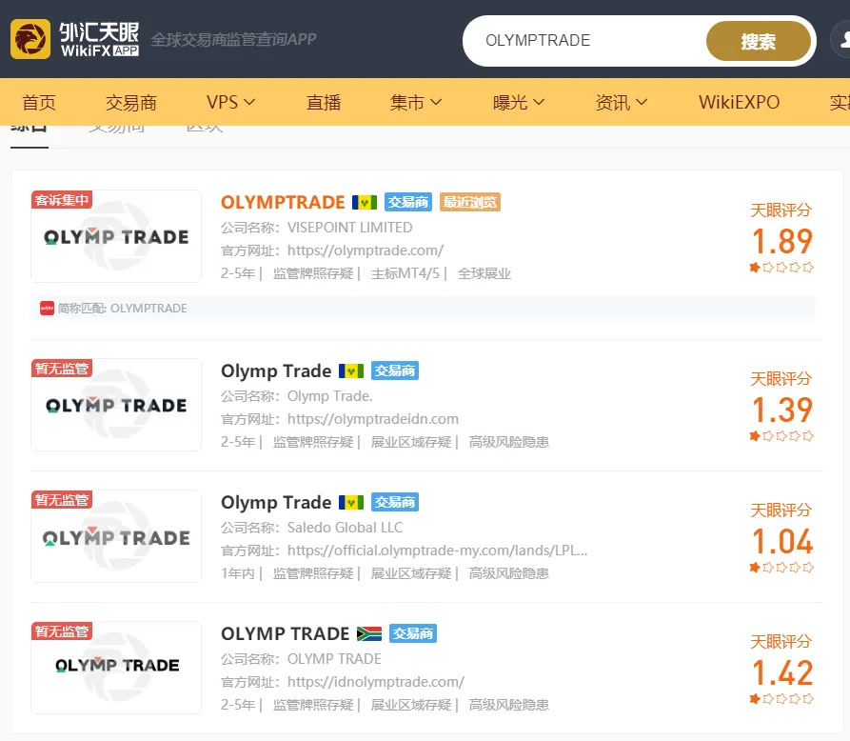This screenshot has height=741, width=850.
Task: Click the company name VISEPOINT LIMITED
Action: click(x=349, y=228)
